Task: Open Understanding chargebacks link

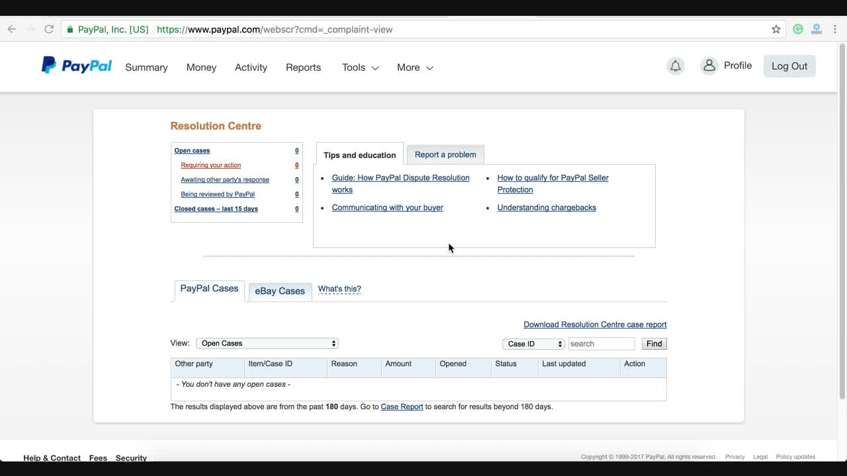Action: [547, 208]
